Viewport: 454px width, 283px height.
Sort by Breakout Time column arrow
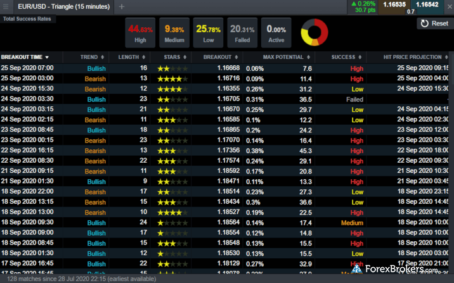click(x=46, y=57)
